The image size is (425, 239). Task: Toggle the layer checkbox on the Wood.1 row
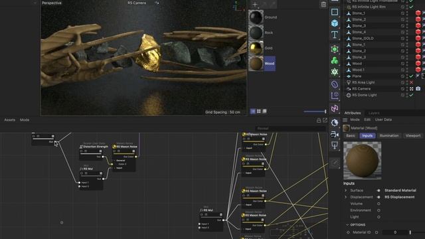402,70
